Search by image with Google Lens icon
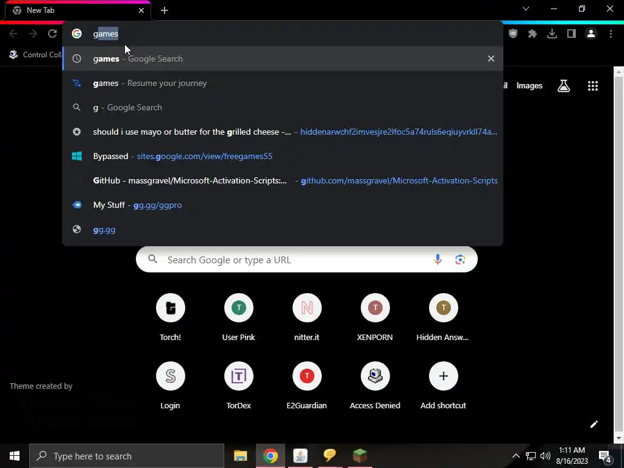The width and height of the screenshot is (624, 468). click(x=461, y=260)
